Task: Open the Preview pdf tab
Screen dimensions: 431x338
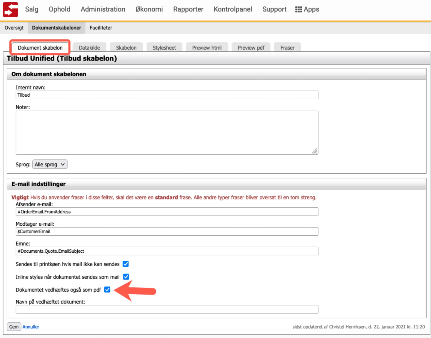Action: click(251, 48)
